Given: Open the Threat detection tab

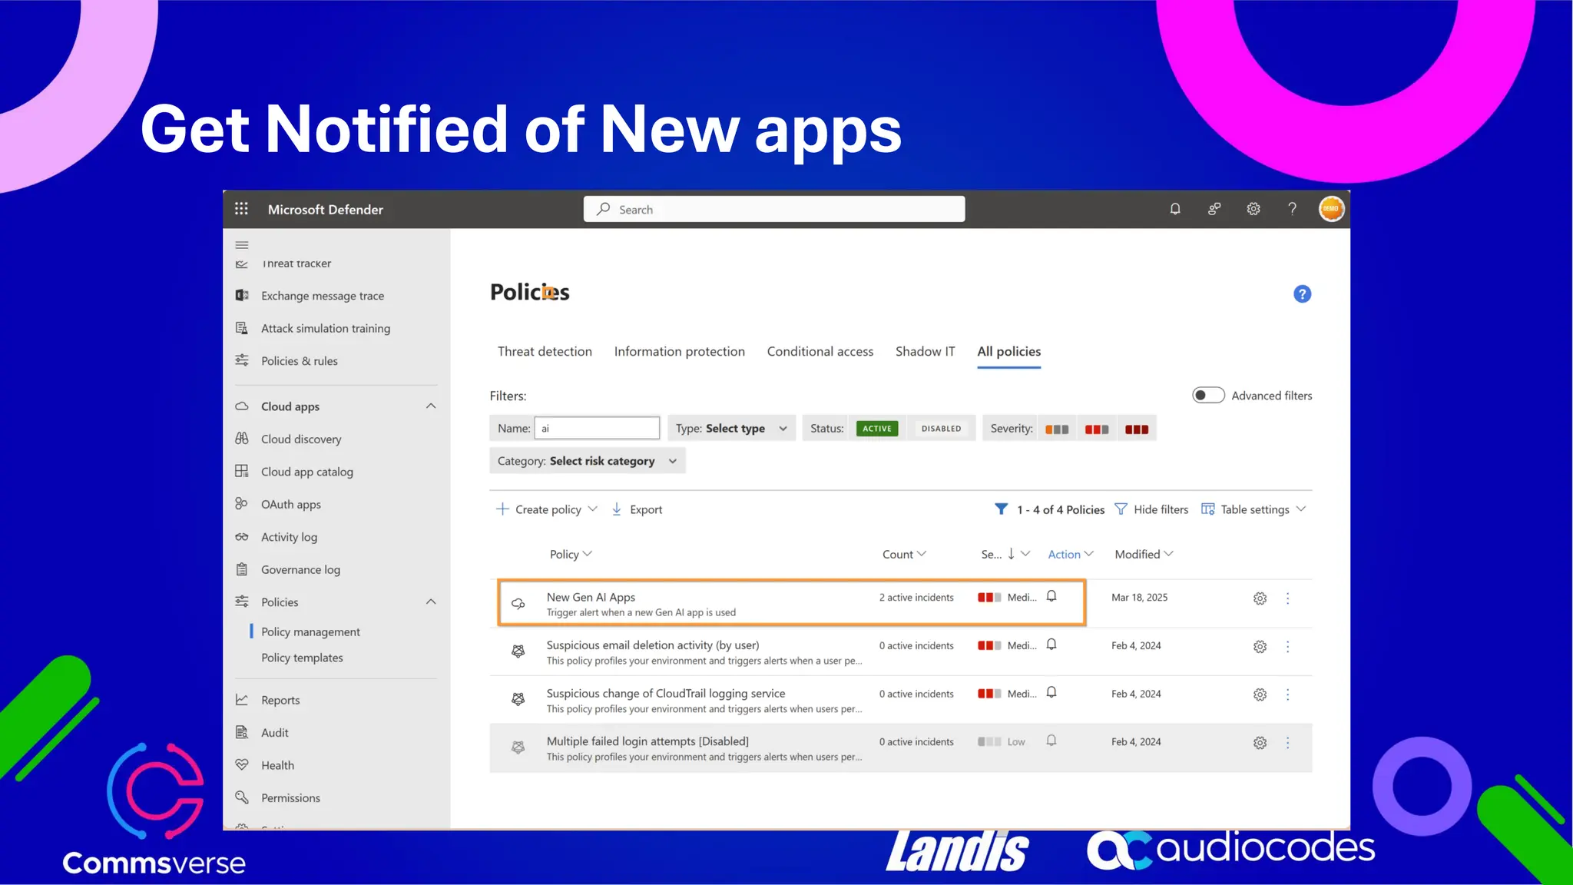Looking at the screenshot, I should 545,352.
